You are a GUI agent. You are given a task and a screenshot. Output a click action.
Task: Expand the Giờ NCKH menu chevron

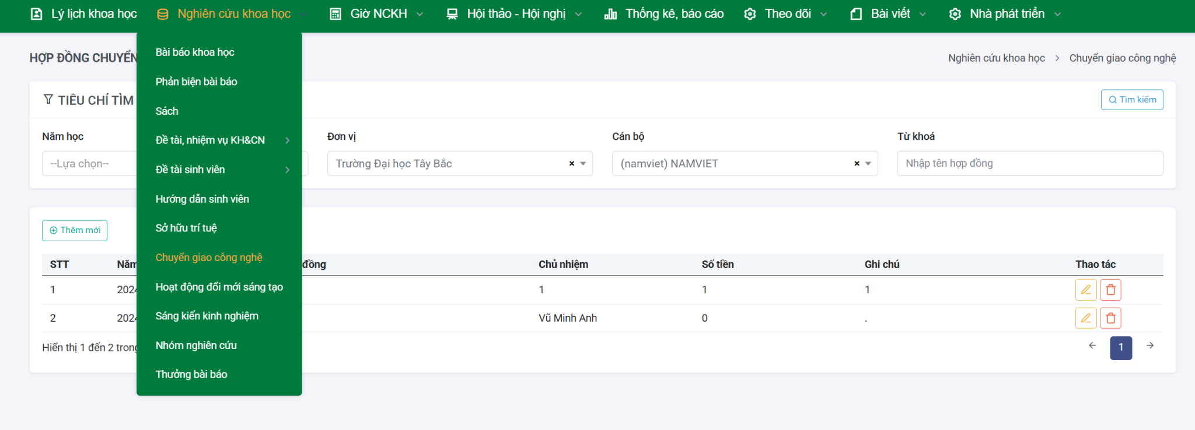(420, 14)
